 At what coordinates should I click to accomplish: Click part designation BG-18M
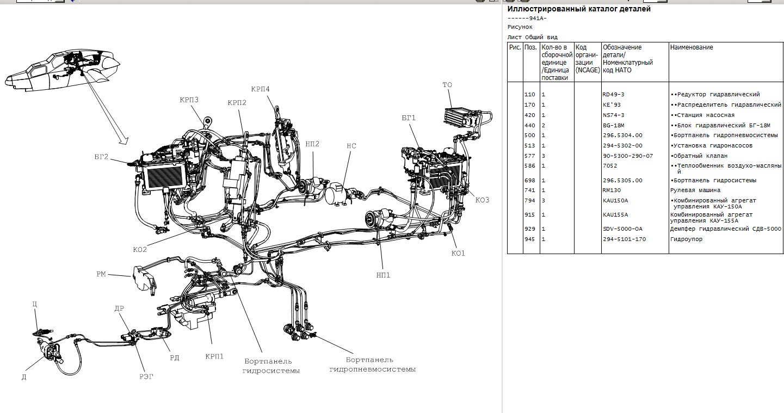pos(614,125)
